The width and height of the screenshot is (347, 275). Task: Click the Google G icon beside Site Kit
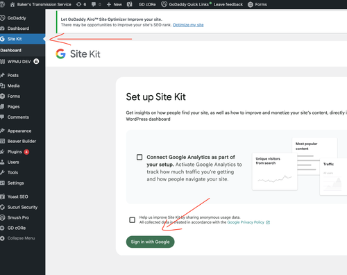[2, 39]
